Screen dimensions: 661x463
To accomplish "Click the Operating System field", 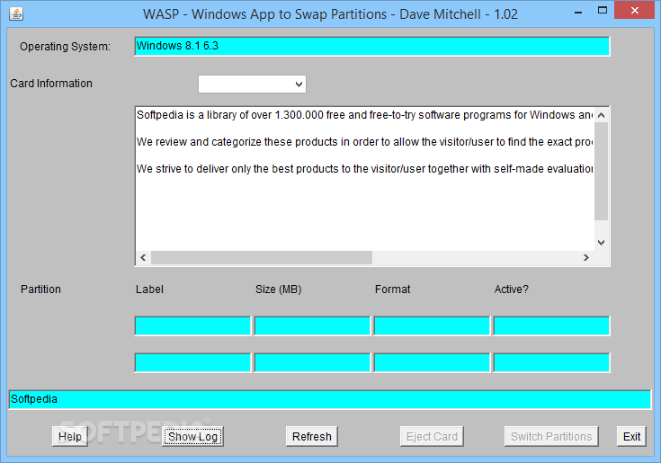I will click(x=372, y=46).
